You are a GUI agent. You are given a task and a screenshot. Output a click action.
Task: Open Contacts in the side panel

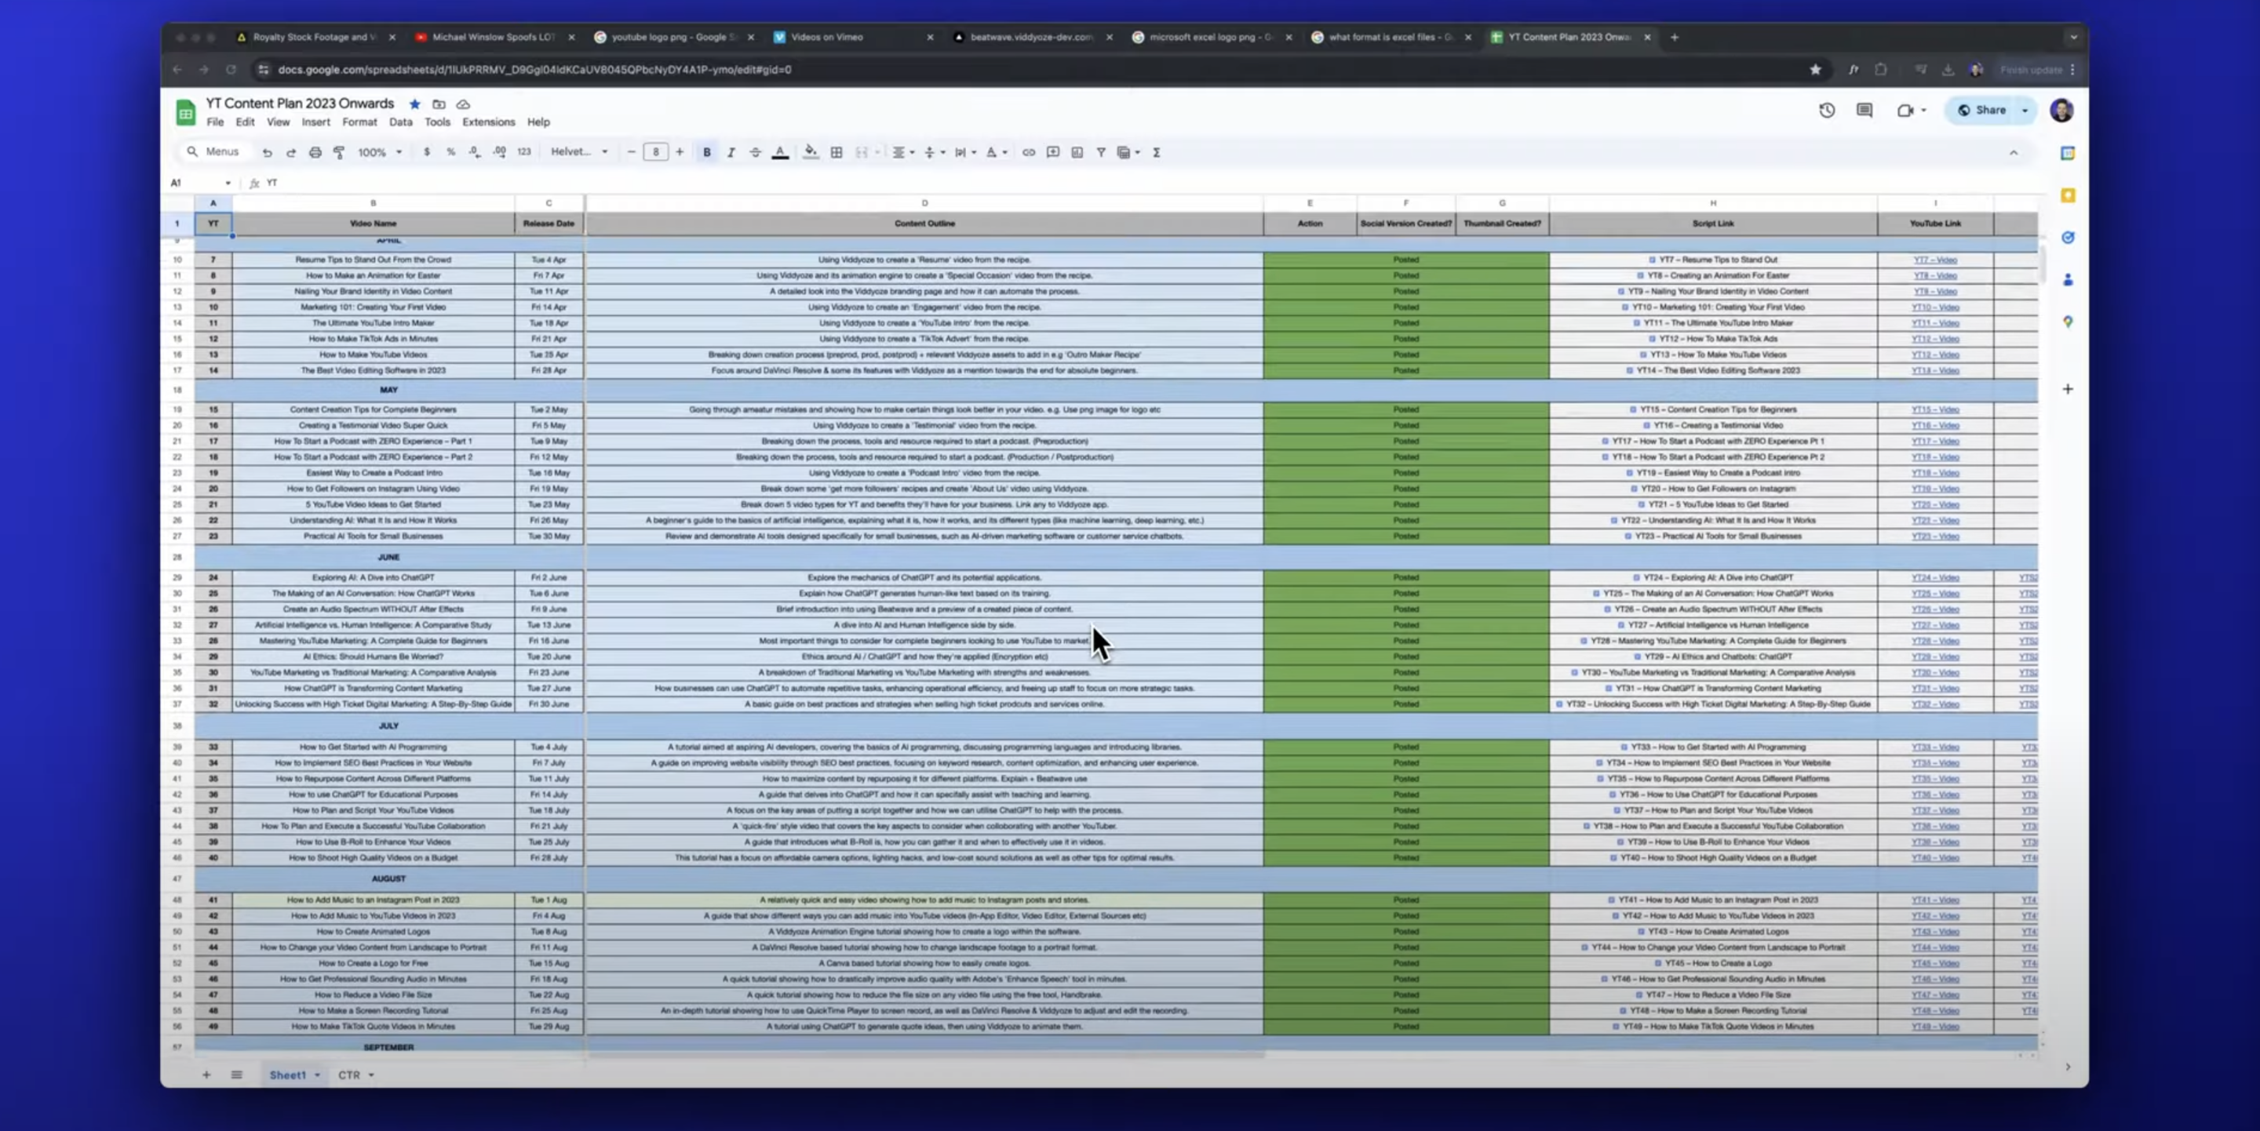tap(2068, 280)
